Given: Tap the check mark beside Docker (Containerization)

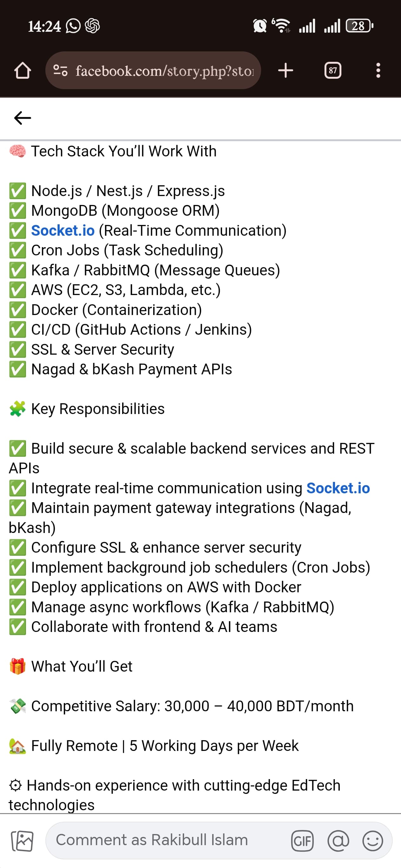Looking at the screenshot, I should click(x=17, y=310).
